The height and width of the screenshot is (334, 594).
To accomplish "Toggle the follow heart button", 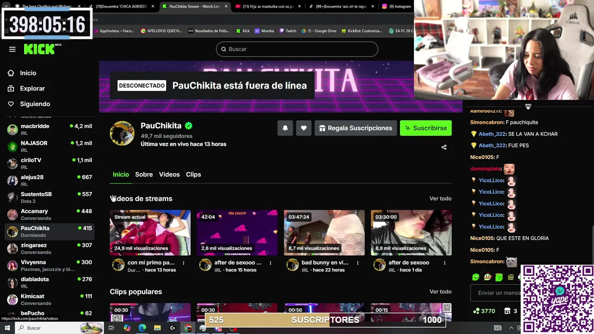I will (x=303, y=128).
